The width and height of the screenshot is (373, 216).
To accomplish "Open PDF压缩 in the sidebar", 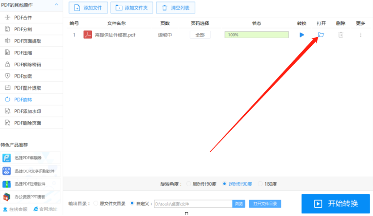I will point(31,53).
